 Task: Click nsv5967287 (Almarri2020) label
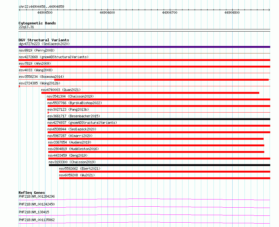click(x=70, y=136)
